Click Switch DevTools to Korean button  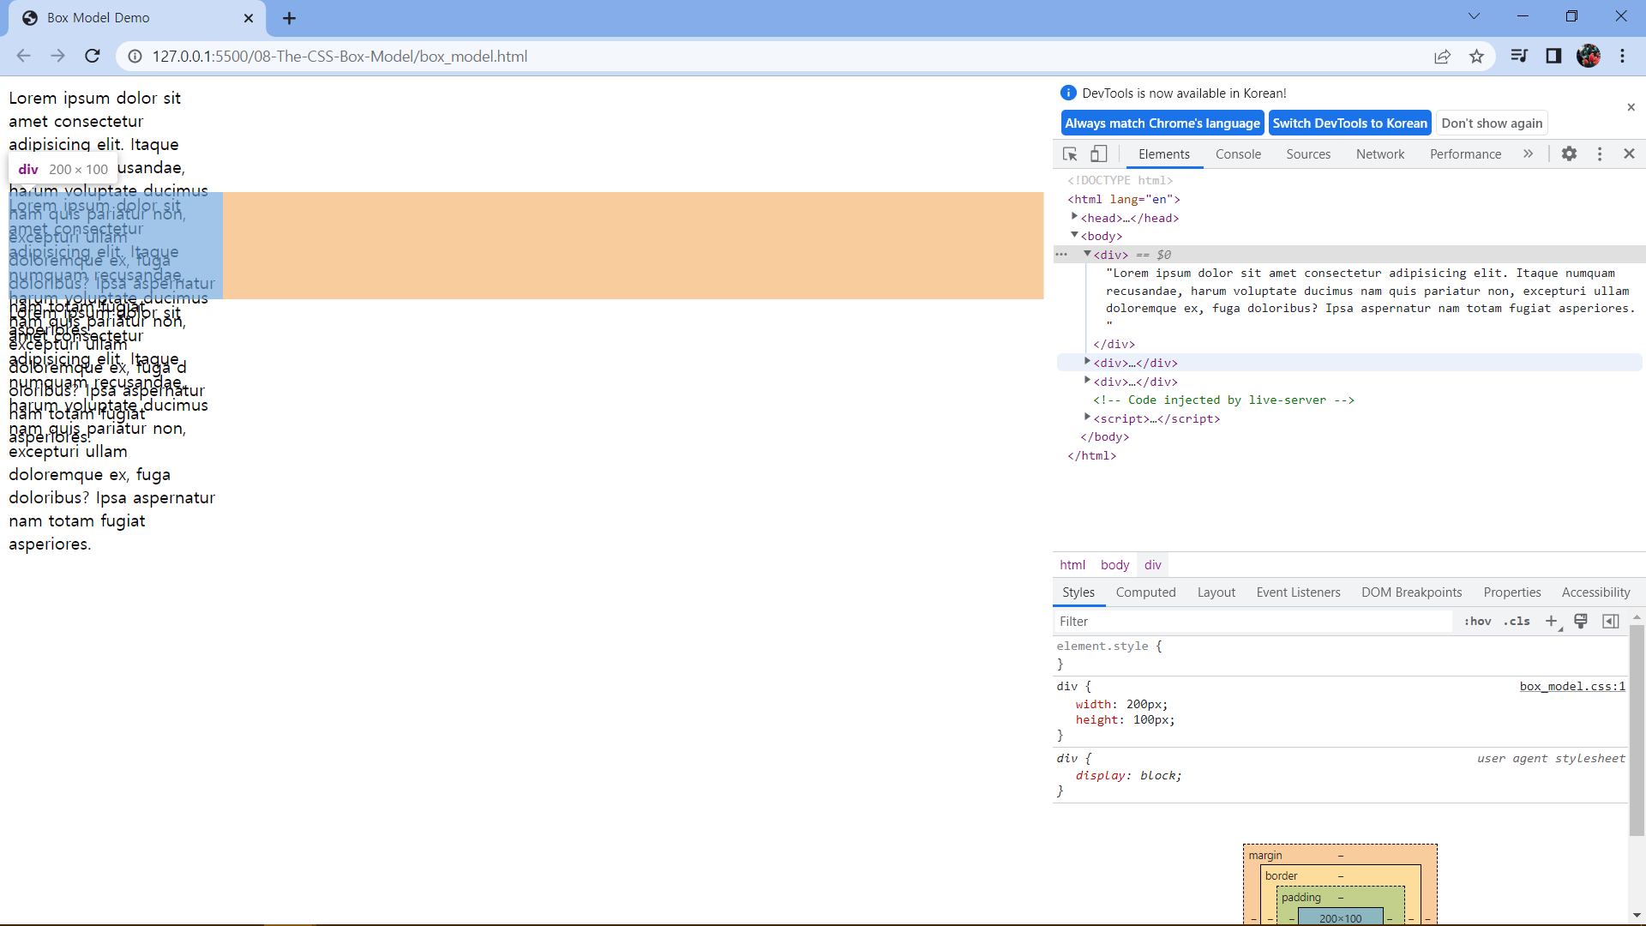pyautogui.click(x=1349, y=123)
